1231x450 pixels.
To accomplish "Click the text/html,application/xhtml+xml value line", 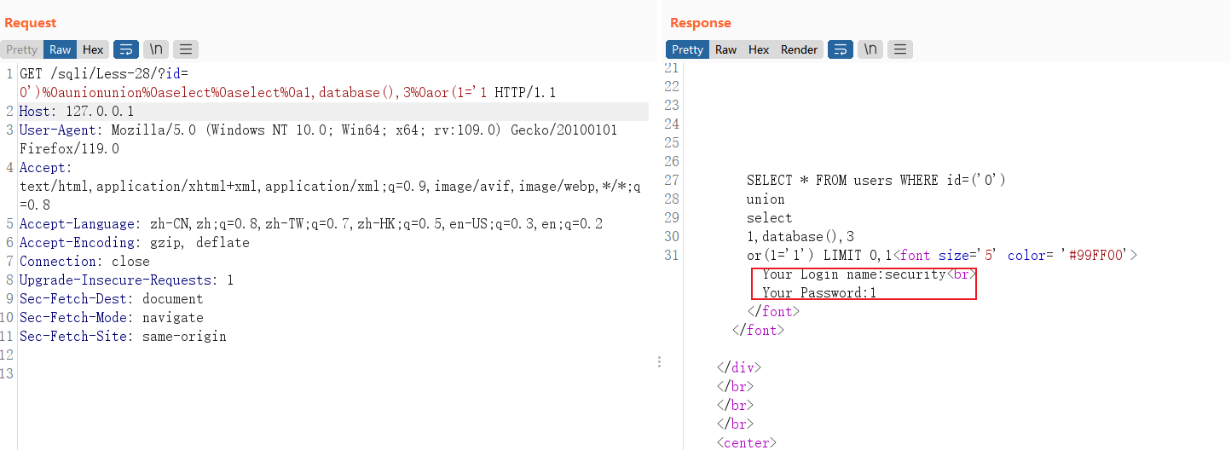I will click(331, 187).
